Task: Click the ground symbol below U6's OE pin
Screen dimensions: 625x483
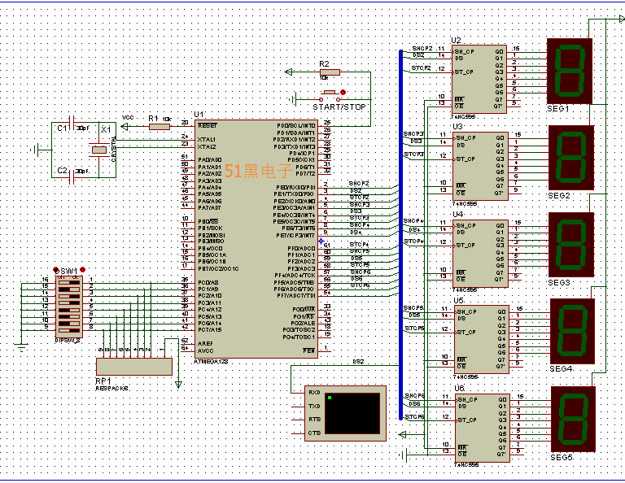Action: click(x=404, y=455)
